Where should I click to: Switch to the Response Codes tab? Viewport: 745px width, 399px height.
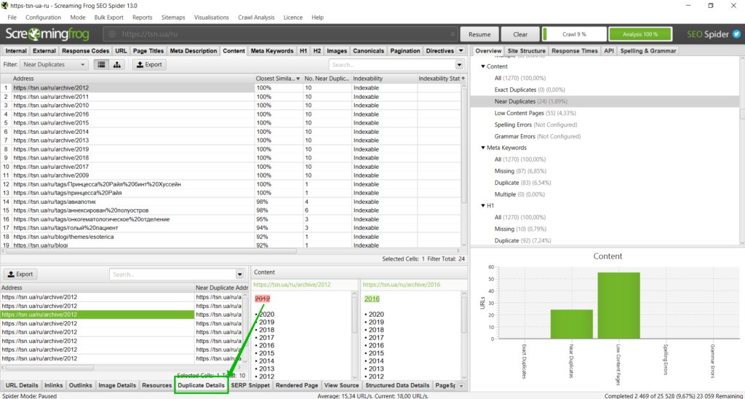tap(86, 51)
